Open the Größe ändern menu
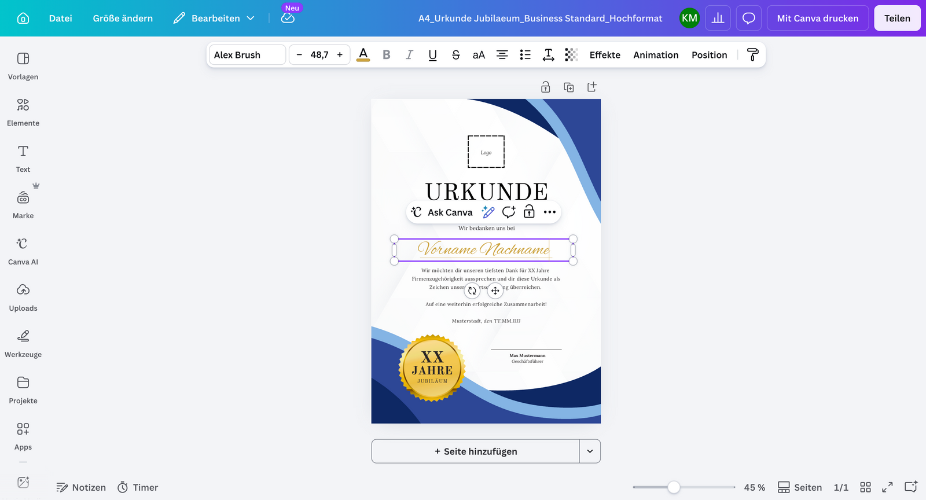 tap(123, 18)
